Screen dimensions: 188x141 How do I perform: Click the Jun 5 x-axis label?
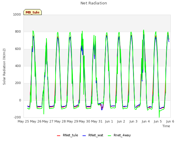pos(158,121)
